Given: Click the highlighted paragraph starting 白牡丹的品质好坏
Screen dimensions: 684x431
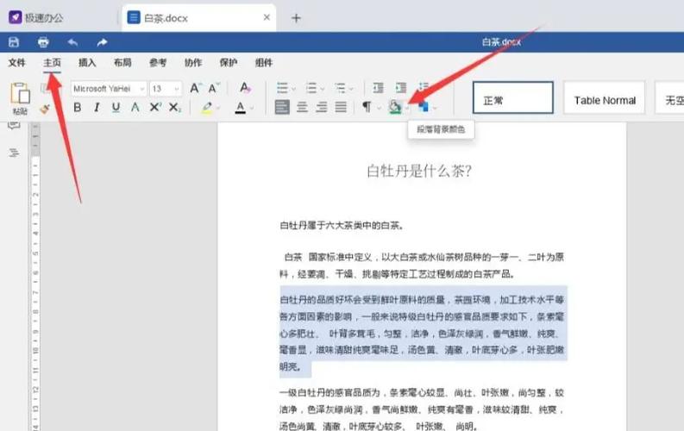Looking at the screenshot, I should coord(423,333).
